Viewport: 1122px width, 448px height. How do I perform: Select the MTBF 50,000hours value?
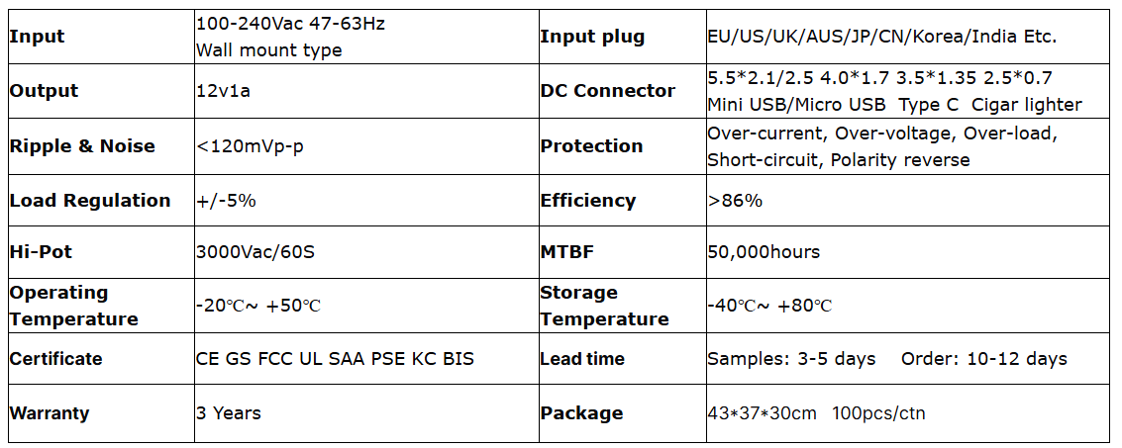click(764, 252)
